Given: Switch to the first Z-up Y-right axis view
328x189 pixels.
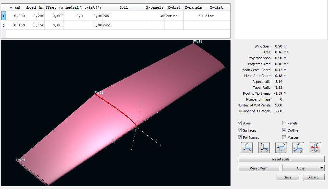Looking at the screenshot, I should [x=247, y=147].
